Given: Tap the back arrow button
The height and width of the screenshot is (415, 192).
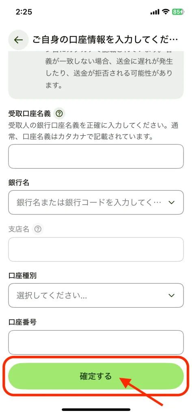Looking at the screenshot, I should tap(18, 40).
